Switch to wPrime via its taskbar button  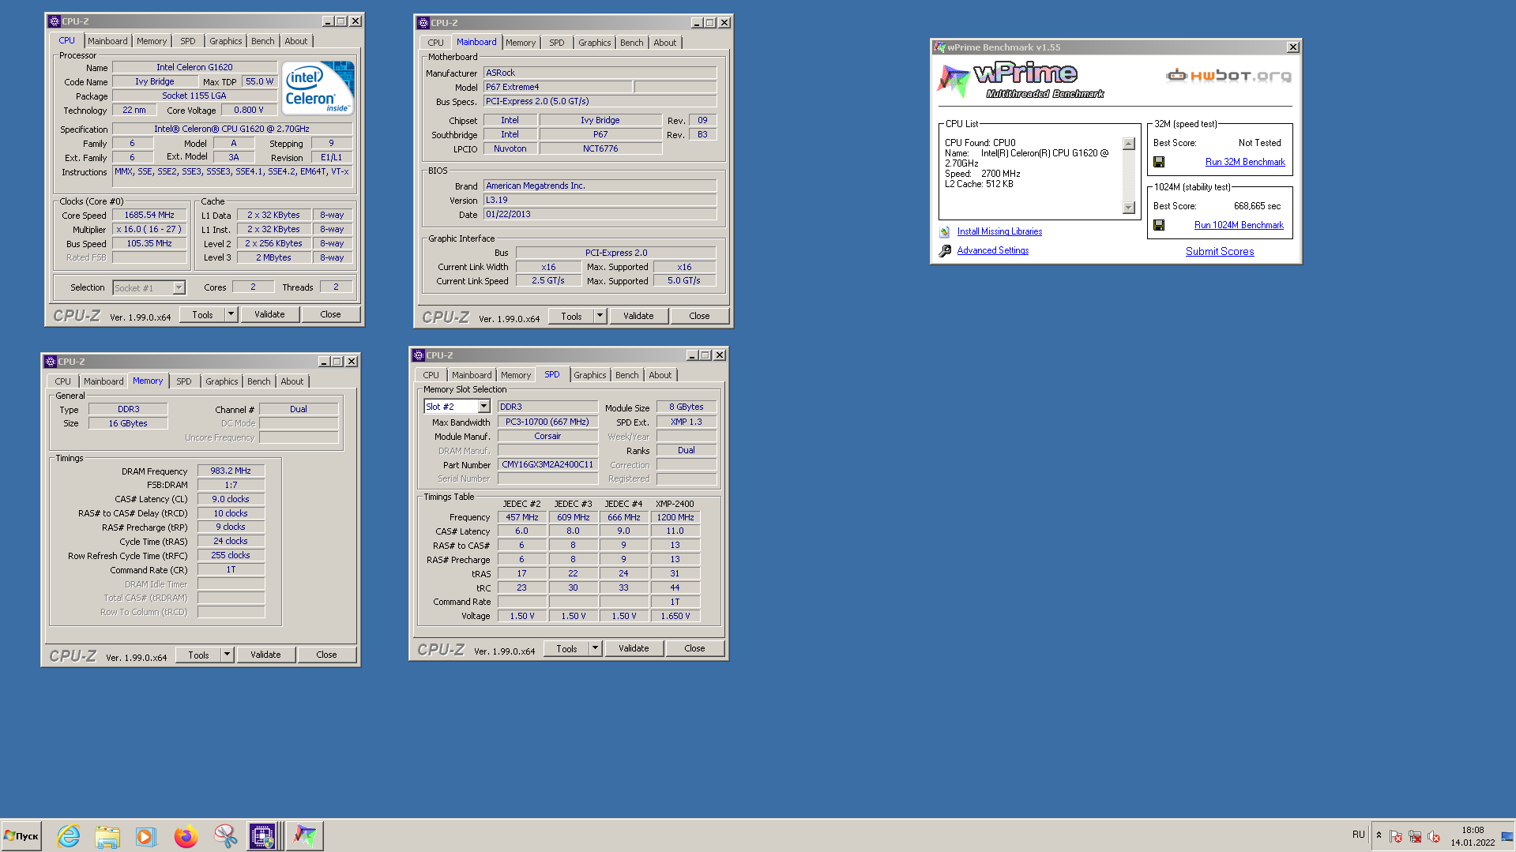[x=305, y=835]
